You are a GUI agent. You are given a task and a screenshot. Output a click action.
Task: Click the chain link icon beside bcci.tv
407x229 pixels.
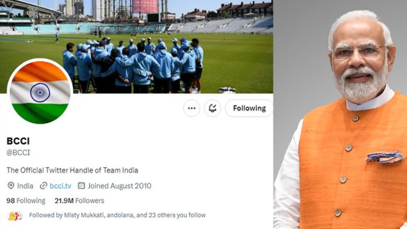[x=43, y=186]
